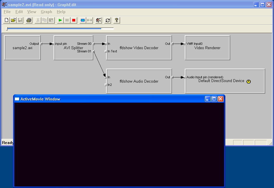274x188 pixels.
Task: Click the Stream 01 output pin
Action: click(94, 51)
